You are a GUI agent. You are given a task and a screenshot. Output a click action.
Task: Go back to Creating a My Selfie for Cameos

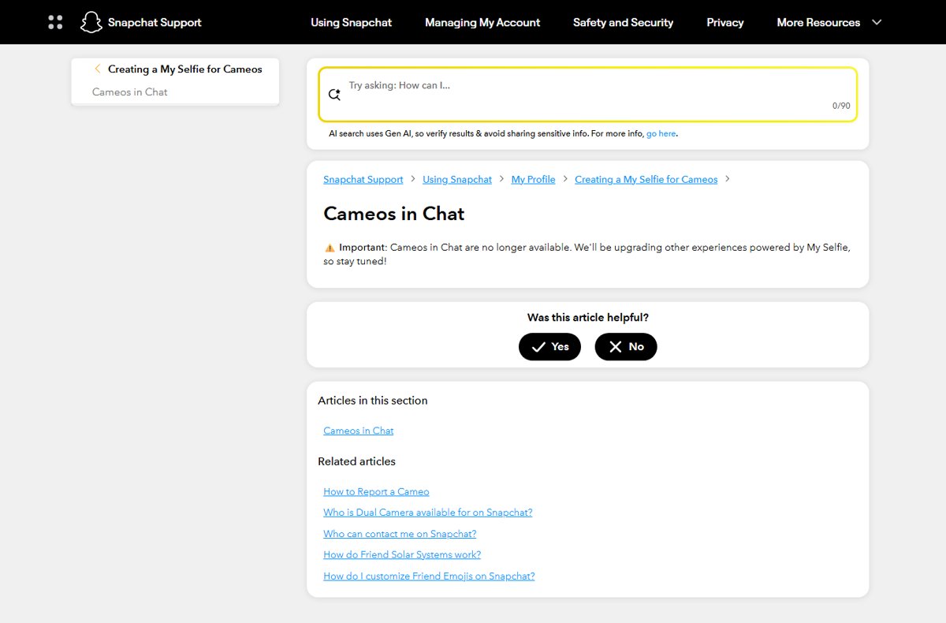184,69
